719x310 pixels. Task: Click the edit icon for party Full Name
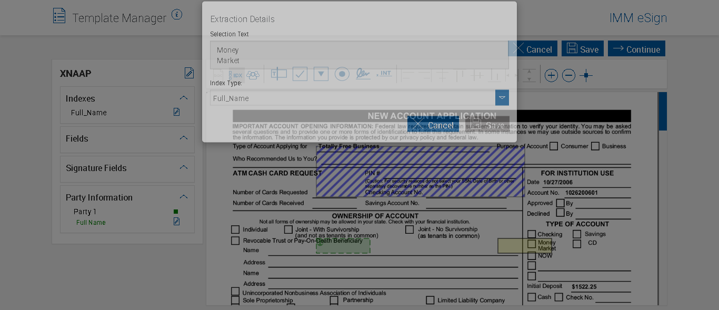(x=177, y=222)
